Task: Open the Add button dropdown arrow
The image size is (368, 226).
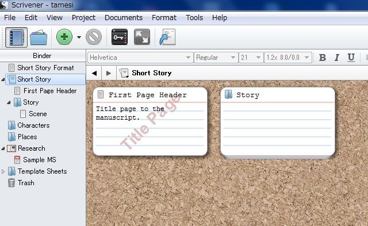Action: [x=79, y=37]
